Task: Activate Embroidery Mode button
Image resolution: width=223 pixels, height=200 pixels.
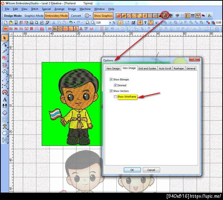Action: pyautogui.click(x=56, y=16)
